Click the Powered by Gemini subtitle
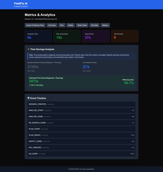The width and height of the screenshot is (163, 172). (x=21, y=6)
